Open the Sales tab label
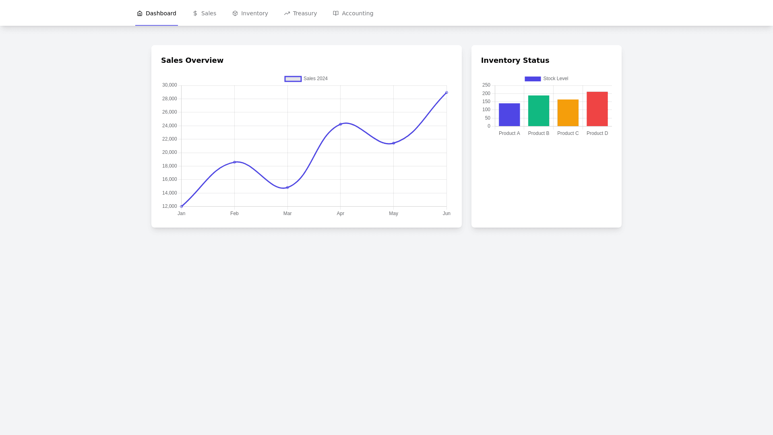The width and height of the screenshot is (773, 435). coord(209,13)
